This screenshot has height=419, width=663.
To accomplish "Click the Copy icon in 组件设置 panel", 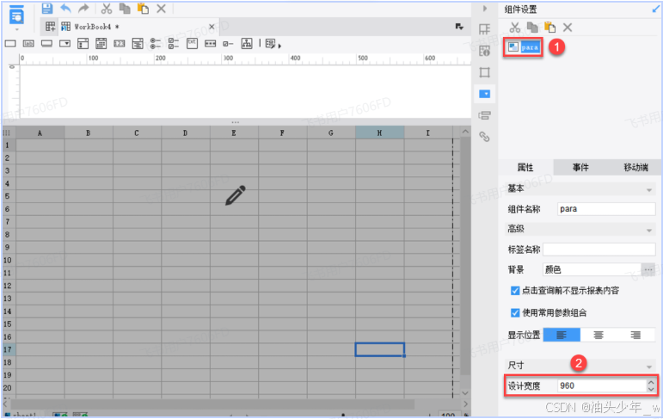I will (532, 28).
